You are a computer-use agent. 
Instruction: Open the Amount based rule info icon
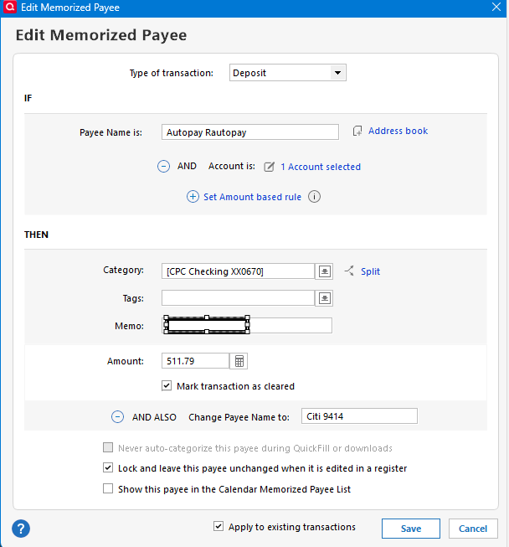point(314,197)
